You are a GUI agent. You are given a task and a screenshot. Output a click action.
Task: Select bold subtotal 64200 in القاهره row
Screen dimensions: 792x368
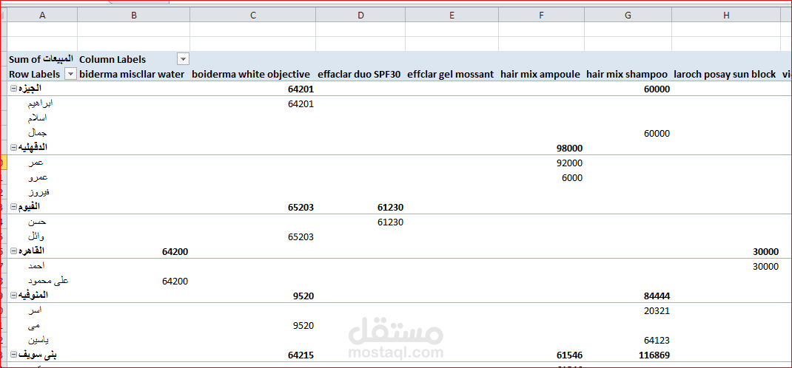175,251
